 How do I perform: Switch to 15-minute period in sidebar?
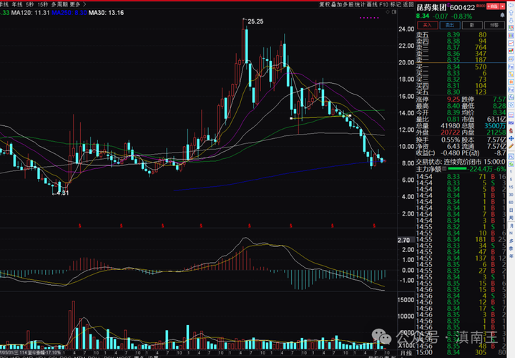click(x=511, y=187)
